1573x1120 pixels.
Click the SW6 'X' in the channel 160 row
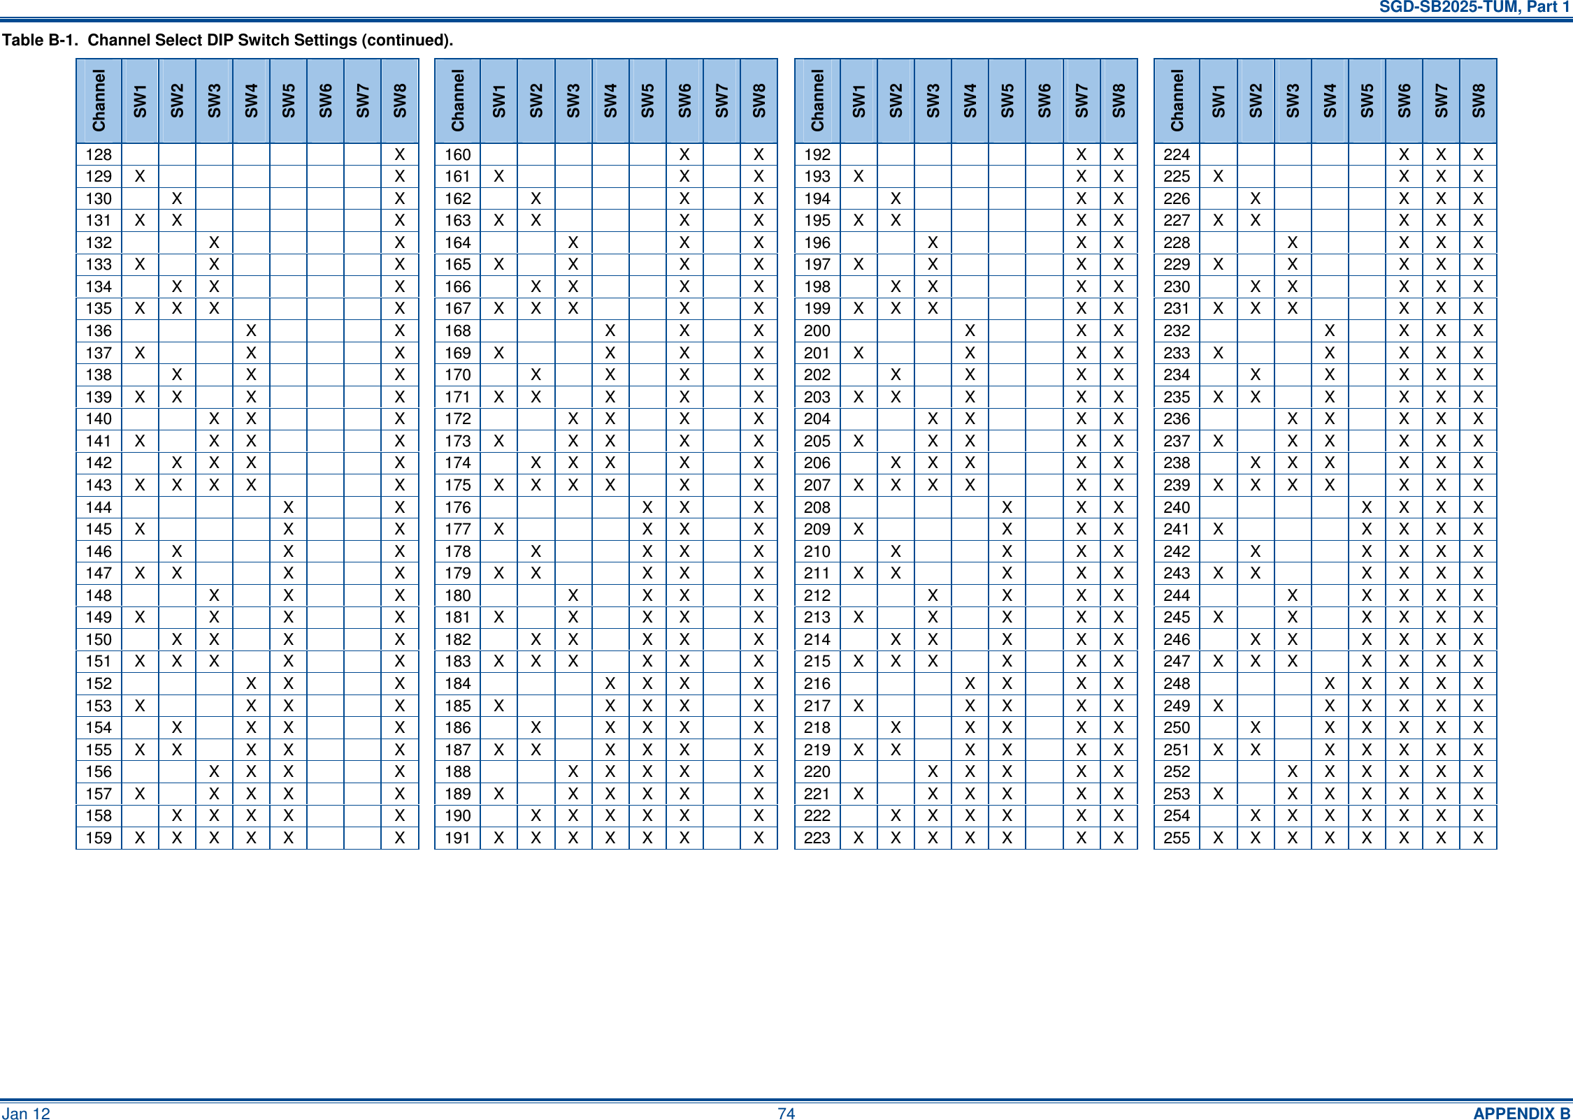[x=684, y=154]
